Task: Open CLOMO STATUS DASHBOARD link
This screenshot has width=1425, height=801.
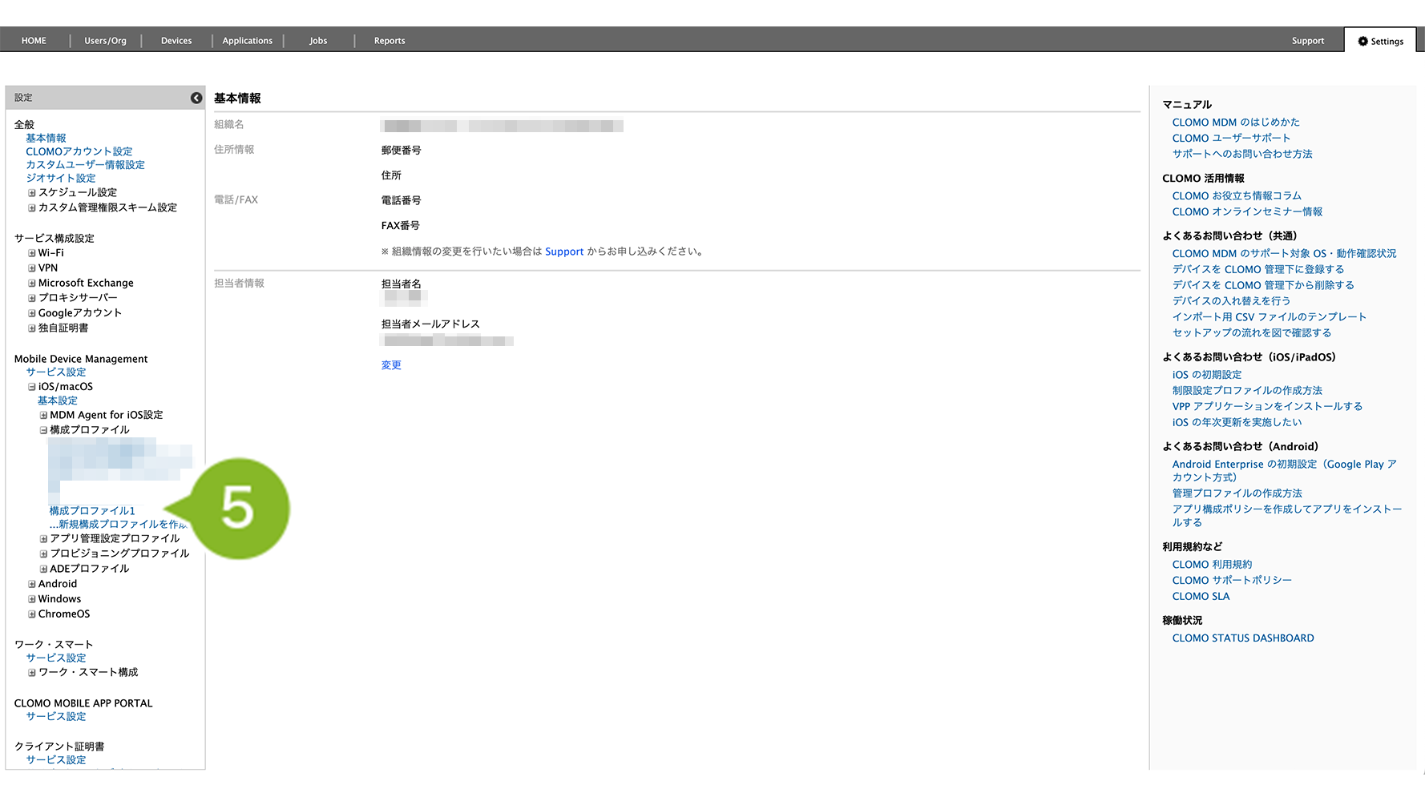Action: coord(1242,638)
